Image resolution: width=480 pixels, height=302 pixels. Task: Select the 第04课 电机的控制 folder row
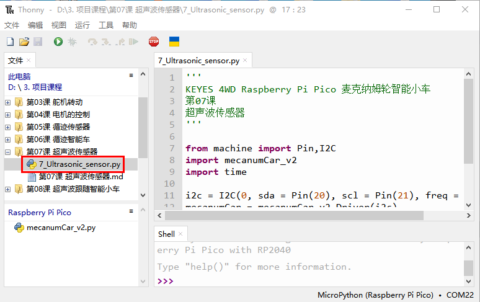pyautogui.click(x=71, y=115)
